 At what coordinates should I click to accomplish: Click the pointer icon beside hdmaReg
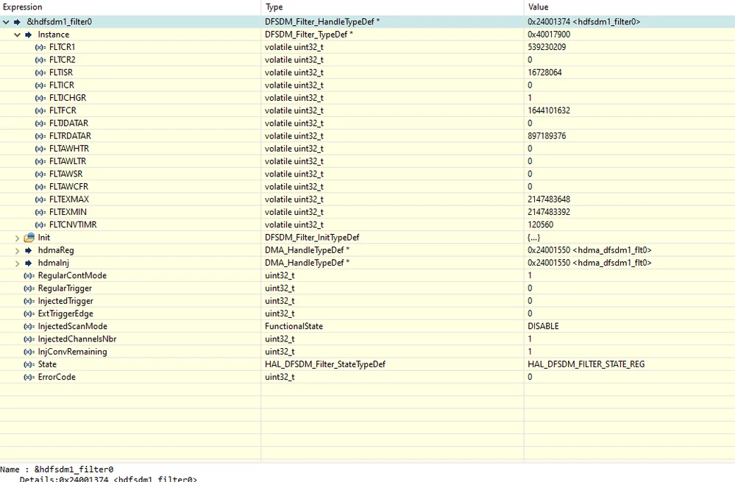point(29,250)
